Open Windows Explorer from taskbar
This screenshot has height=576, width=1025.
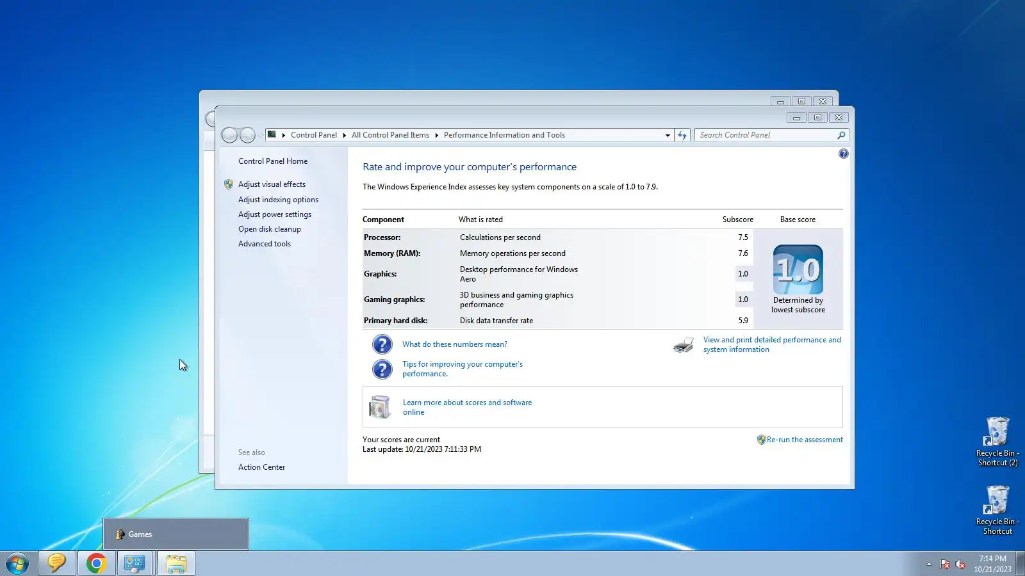pyautogui.click(x=176, y=564)
